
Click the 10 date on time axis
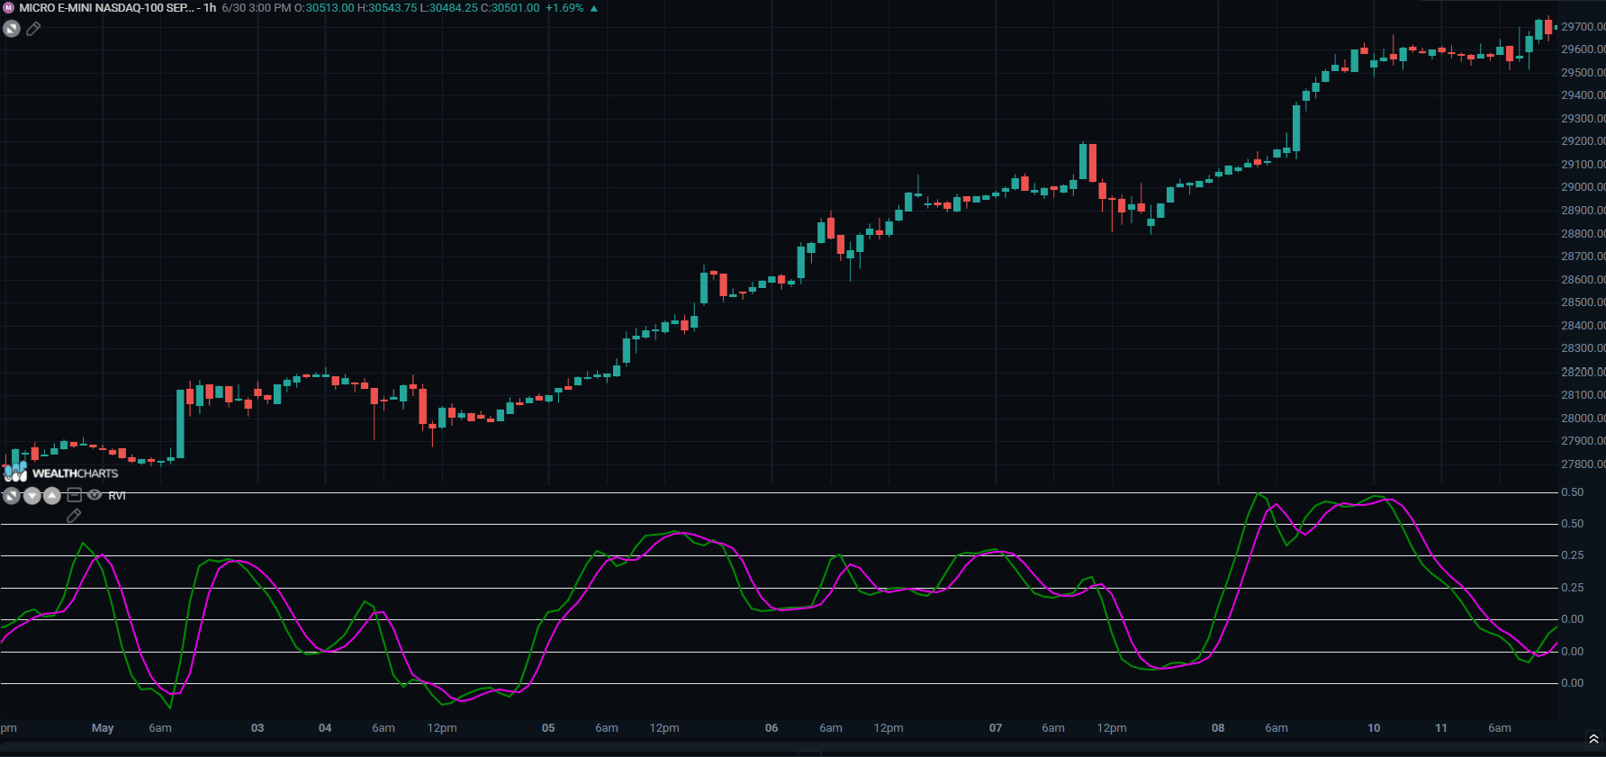(x=1374, y=728)
